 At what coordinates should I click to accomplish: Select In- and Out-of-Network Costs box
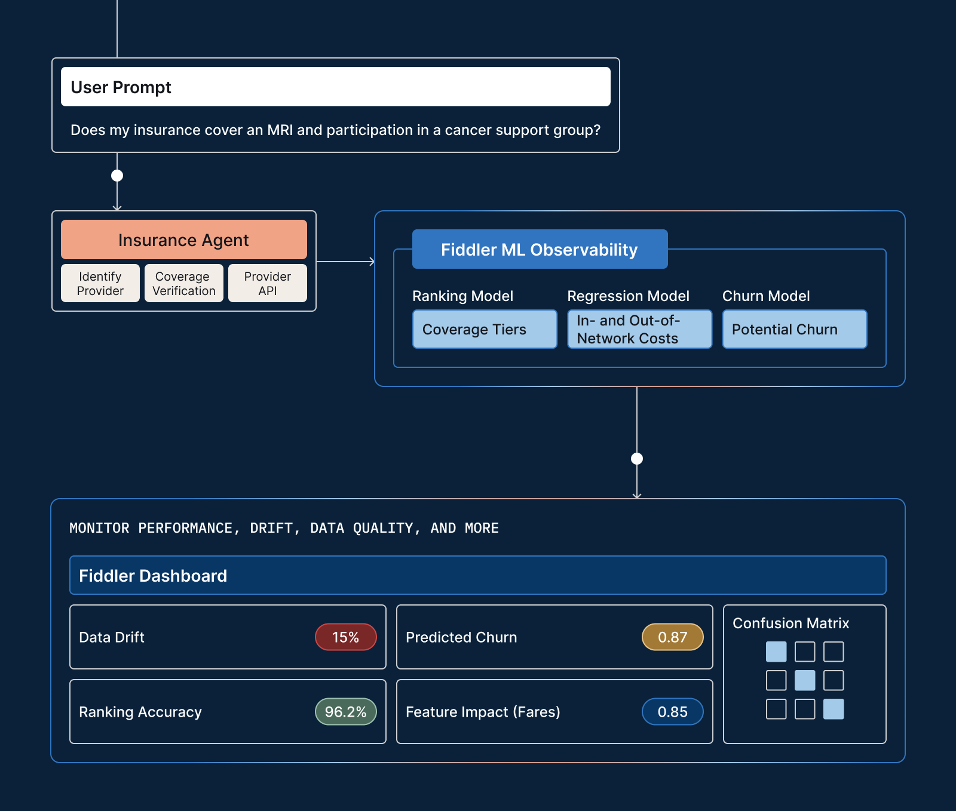tap(639, 329)
